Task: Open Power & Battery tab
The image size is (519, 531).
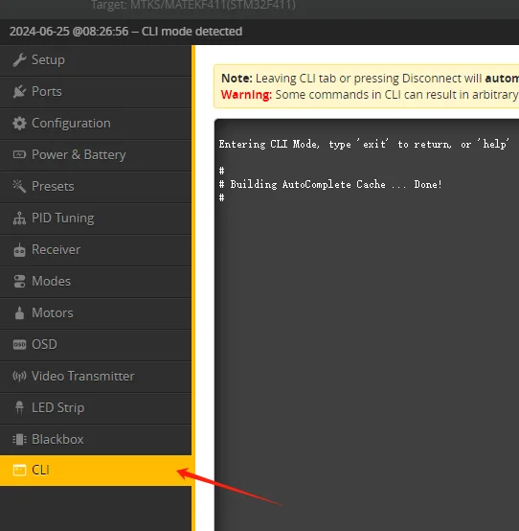Action: [x=96, y=154]
